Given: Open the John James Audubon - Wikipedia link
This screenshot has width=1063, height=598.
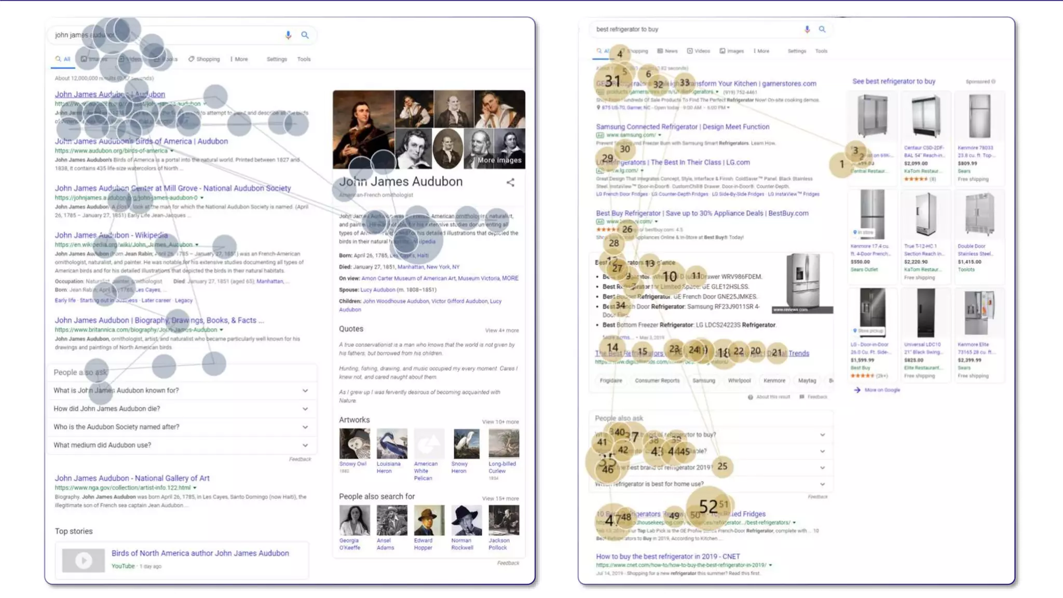Looking at the screenshot, I should [x=111, y=235].
